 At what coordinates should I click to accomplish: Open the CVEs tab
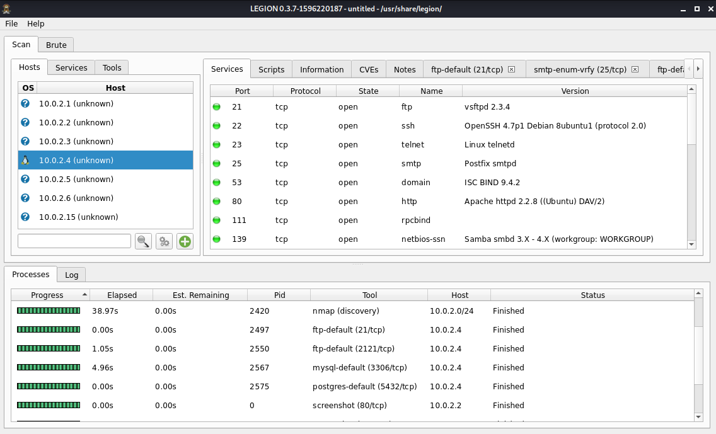369,69
